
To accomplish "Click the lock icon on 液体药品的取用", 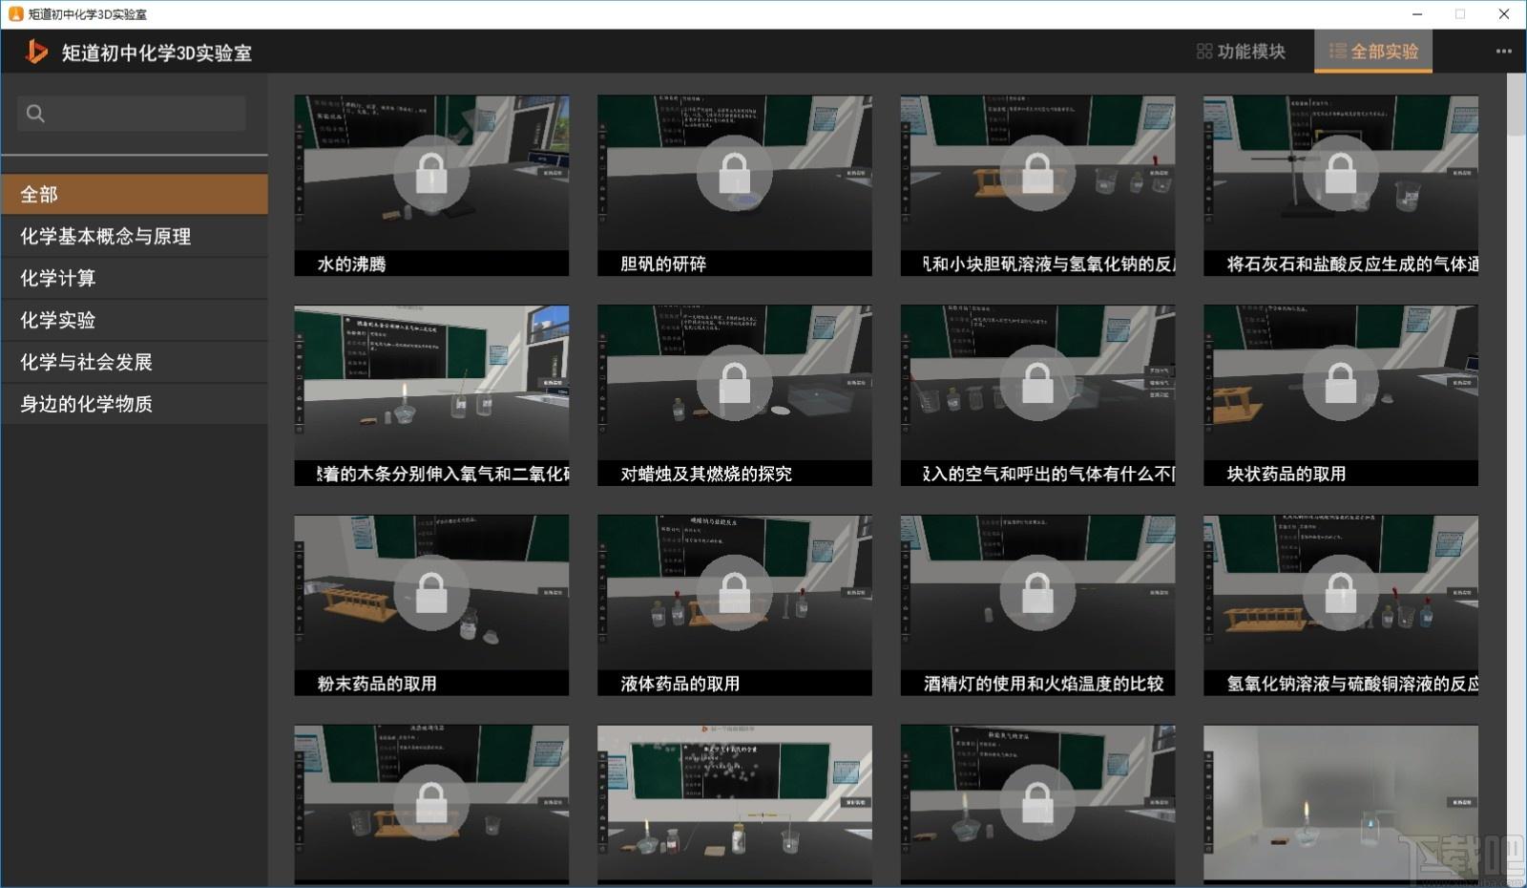I will pyautogui.click(x=735, y=593).
